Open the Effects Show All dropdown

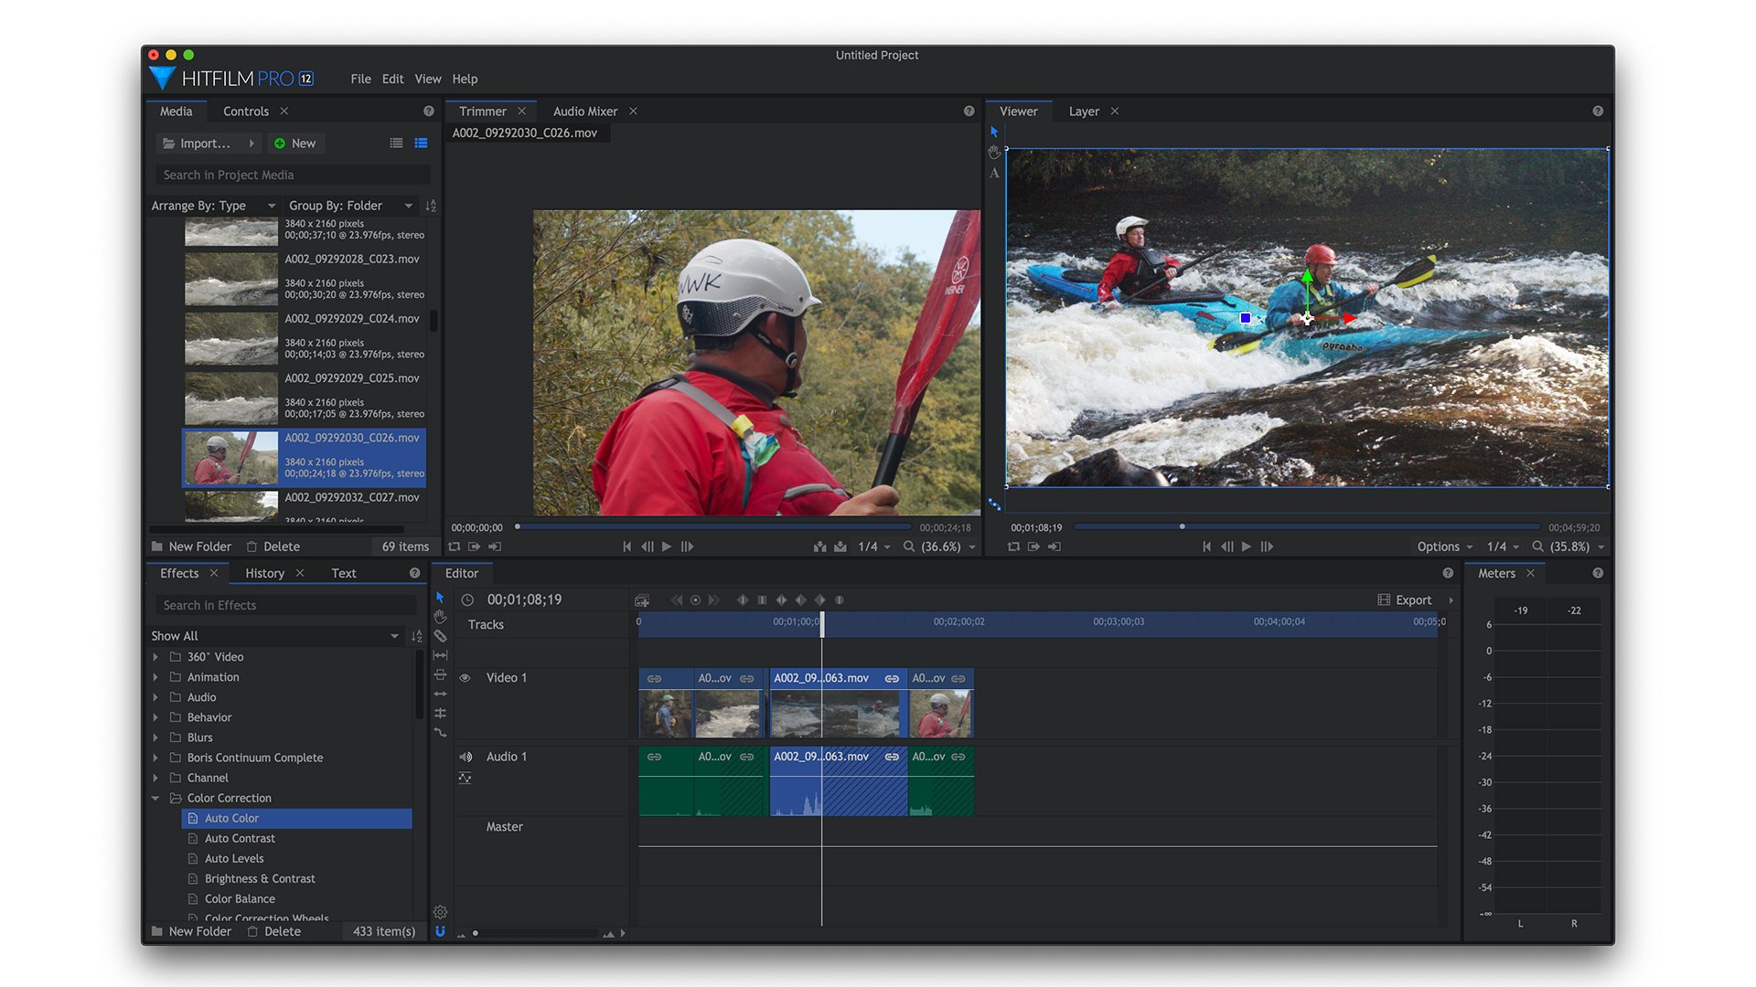[x=275, y=636]
